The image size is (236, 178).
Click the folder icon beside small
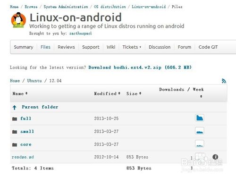[15, 132]
